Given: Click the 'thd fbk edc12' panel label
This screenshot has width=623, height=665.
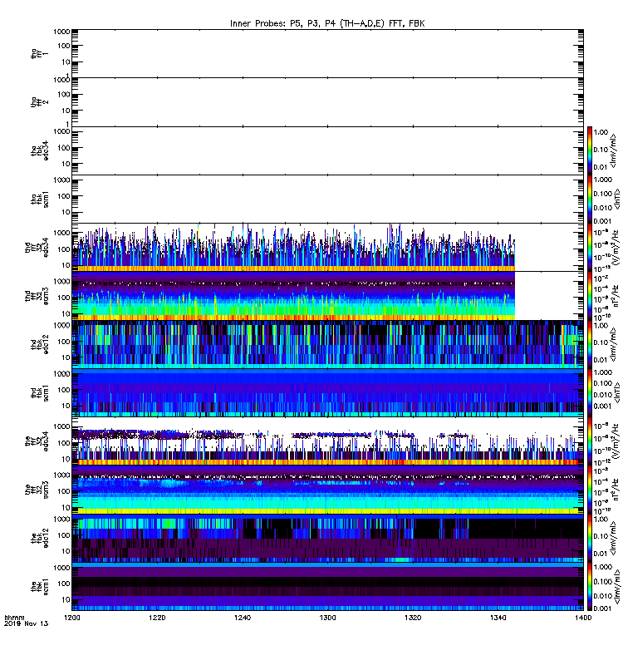Looking at the screenshot, I should tap(40, 344).
